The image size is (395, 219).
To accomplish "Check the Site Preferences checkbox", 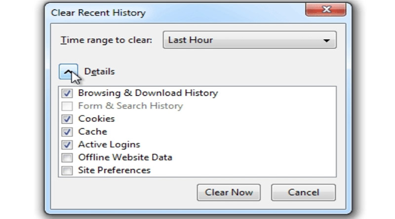I will pos(67,171).
